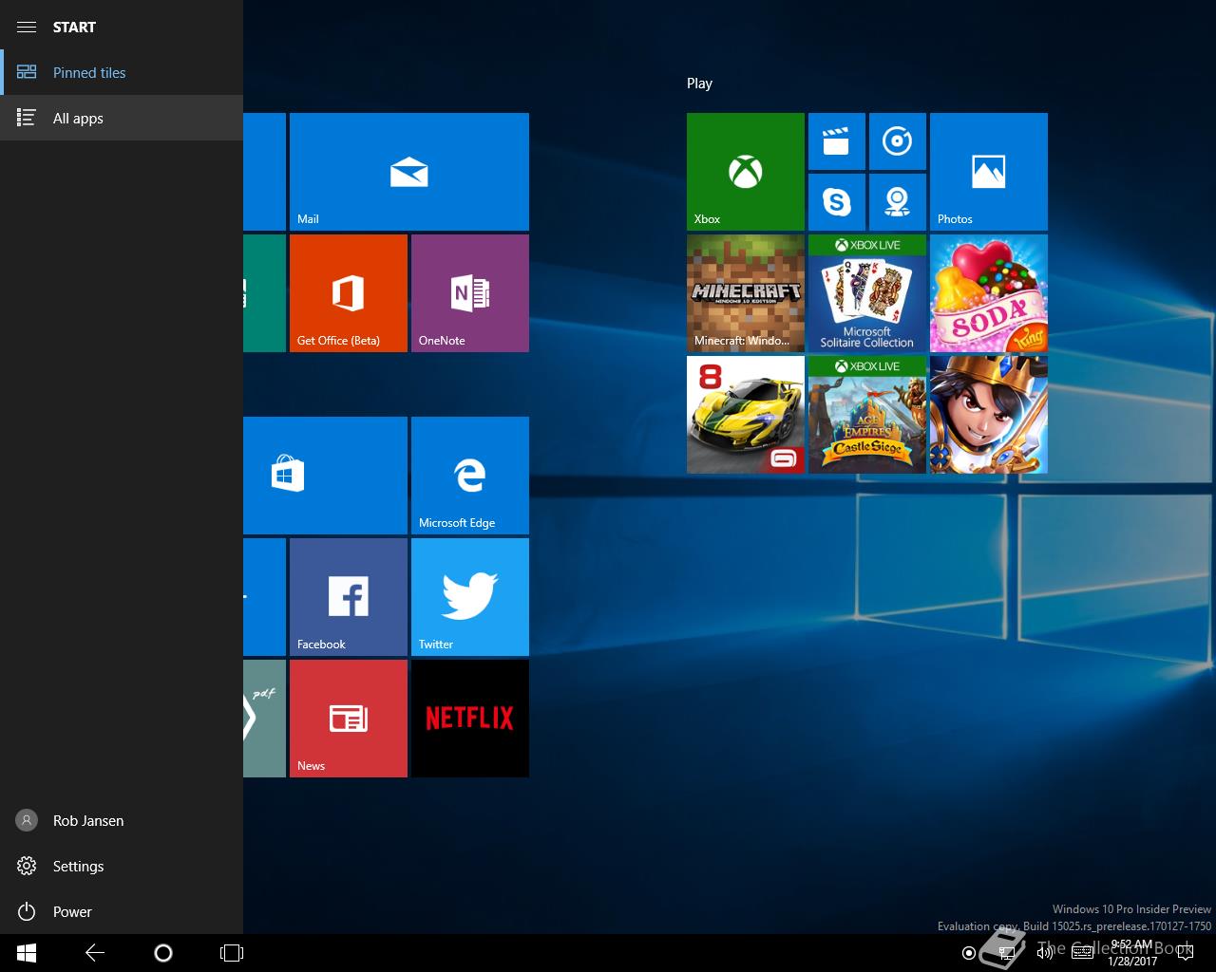Open Settings from Start menu
This screenshot has width=1216, height=972.
coord(78,866)
